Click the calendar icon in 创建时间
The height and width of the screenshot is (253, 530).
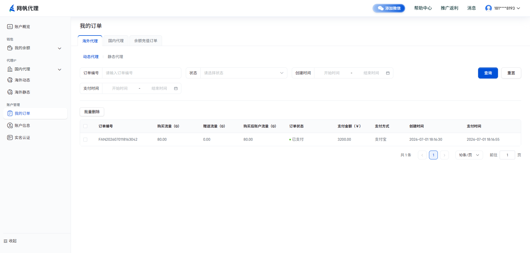[x=388, y=73]
